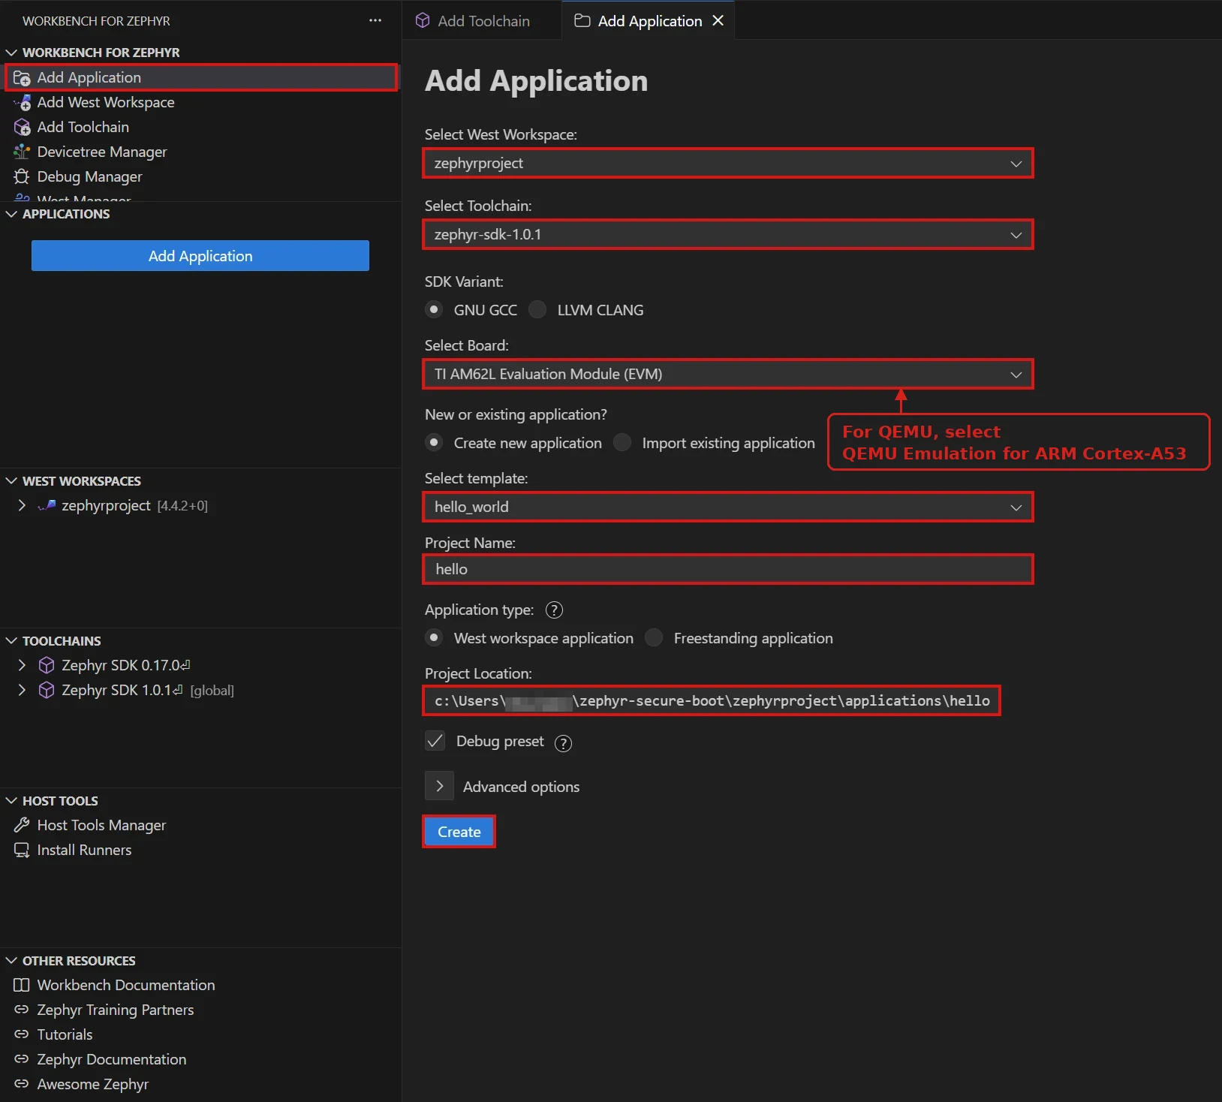Collapse the OTHER RESOURCES section

coord(11,962)
